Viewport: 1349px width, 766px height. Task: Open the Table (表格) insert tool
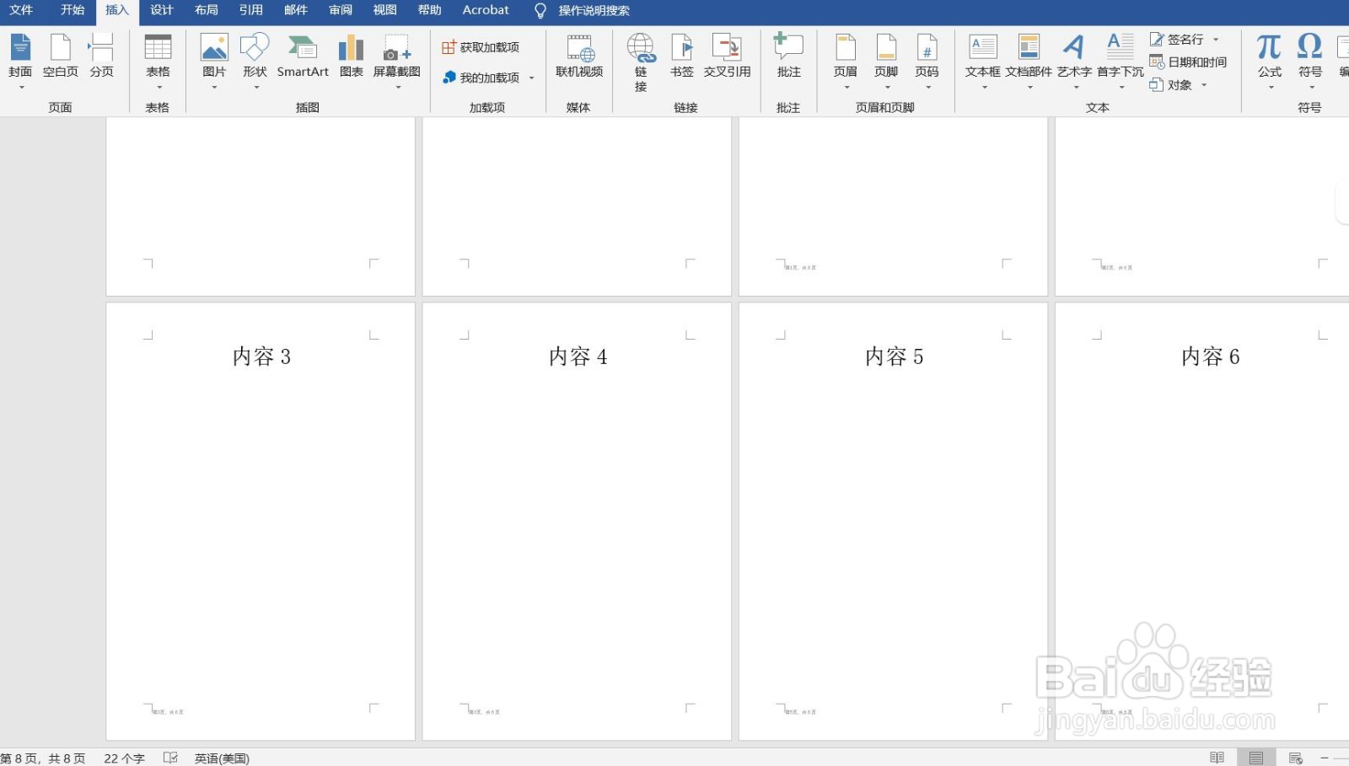[158, 61]
